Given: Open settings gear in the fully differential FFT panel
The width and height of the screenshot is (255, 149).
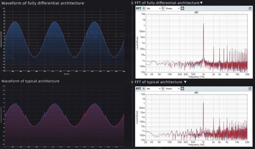Looking at the screenshot, I should click(x=182, y=8).
